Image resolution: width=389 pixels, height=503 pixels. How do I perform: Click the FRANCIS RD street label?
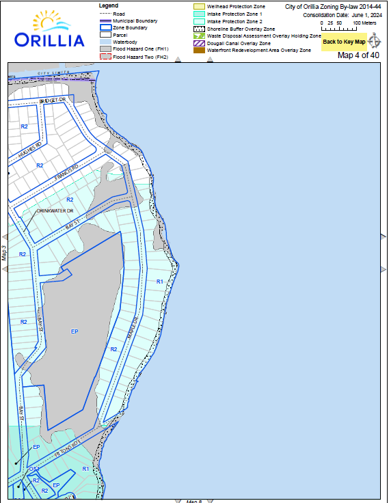[x=66, y=172]
